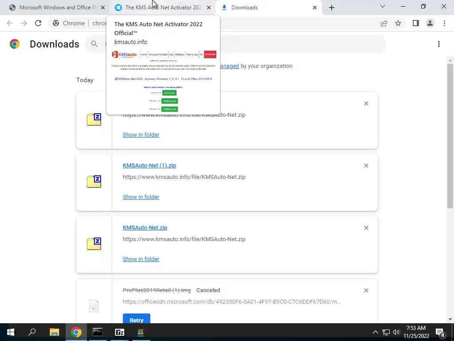Close the KMS Auto Net Activator tab

coord(209,8)
